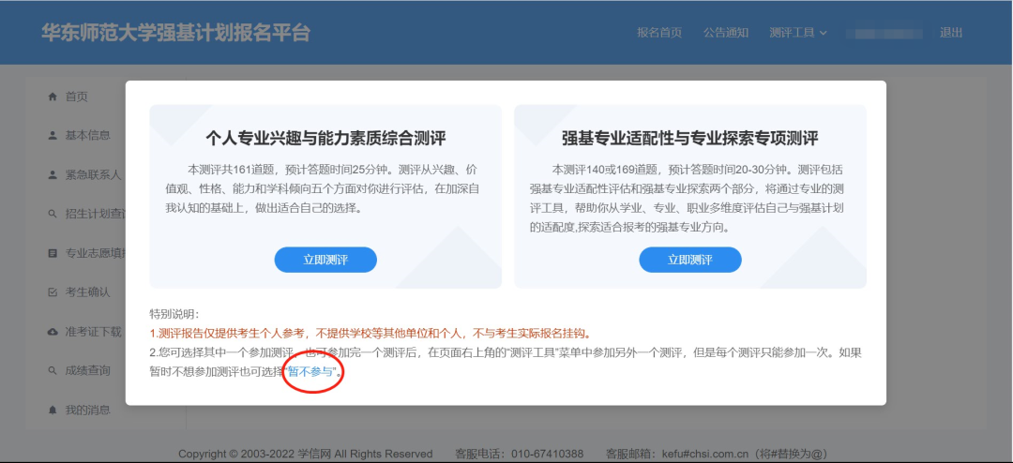This screenshot has height=463, width=1013.
Task: Go to 公告通知 in top navigation
Action: (x=726, y=33)
